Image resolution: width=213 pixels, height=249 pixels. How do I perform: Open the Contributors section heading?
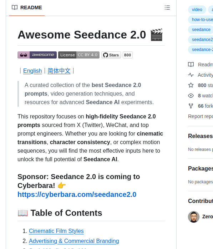pyautogui.click(x=201, y=201)
